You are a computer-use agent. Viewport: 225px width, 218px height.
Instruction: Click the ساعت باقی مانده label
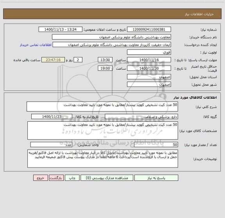tap(27, 60)
